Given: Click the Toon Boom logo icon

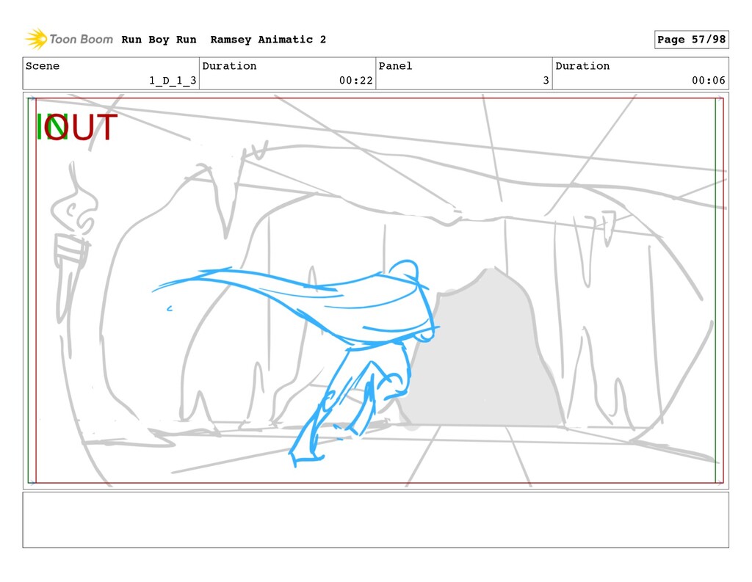Looking at the screenshot, I should (37, 39).
